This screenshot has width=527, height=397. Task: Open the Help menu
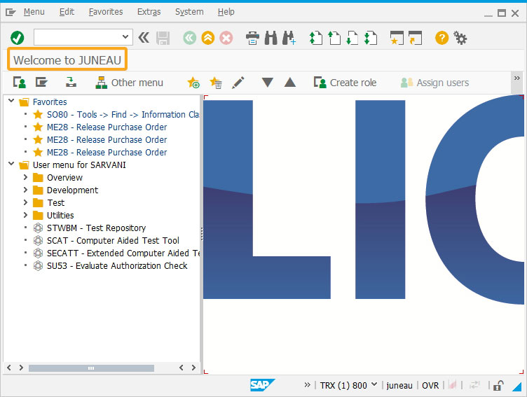pyautogui.click(x=226, y=12)
